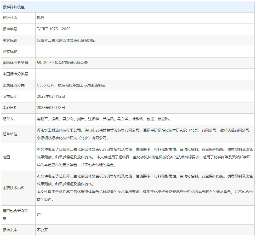Click the 实施日期 value 2025年03月12日
The height and width of the screenshot is (237, 256).
click(51, 108)
